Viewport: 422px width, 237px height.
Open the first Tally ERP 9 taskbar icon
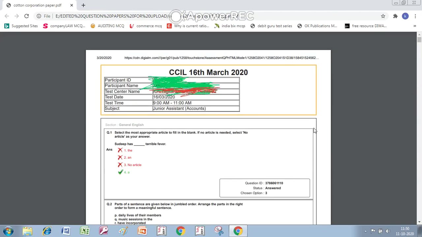click(162, 231)
